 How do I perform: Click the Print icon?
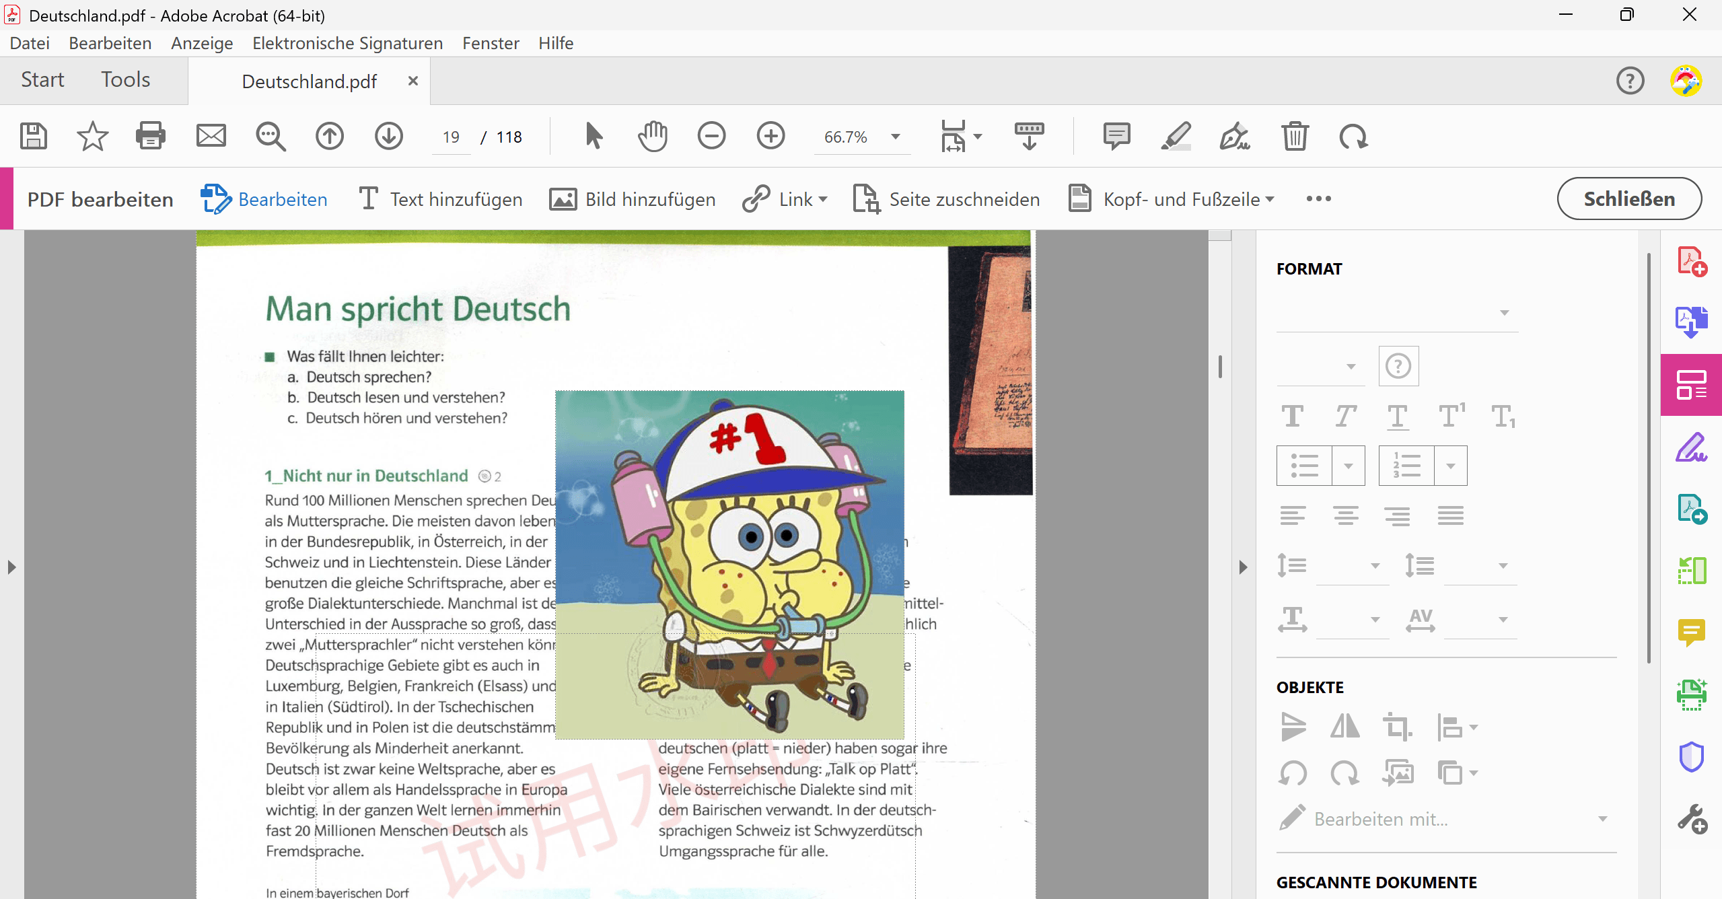pyautogui.click(x=151, y=137)
